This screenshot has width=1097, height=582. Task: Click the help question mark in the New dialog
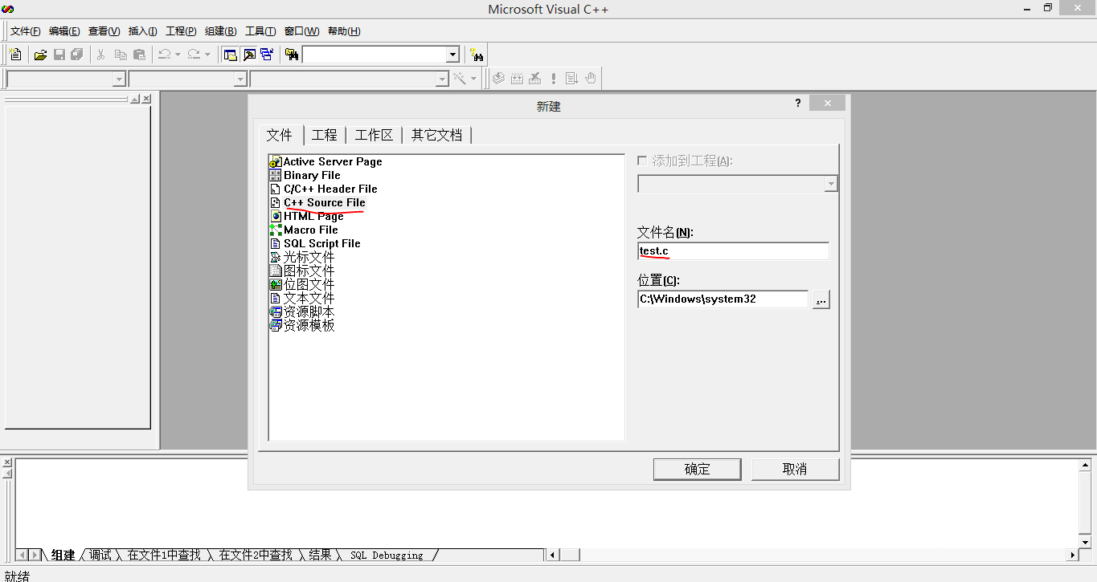point(798,103)
